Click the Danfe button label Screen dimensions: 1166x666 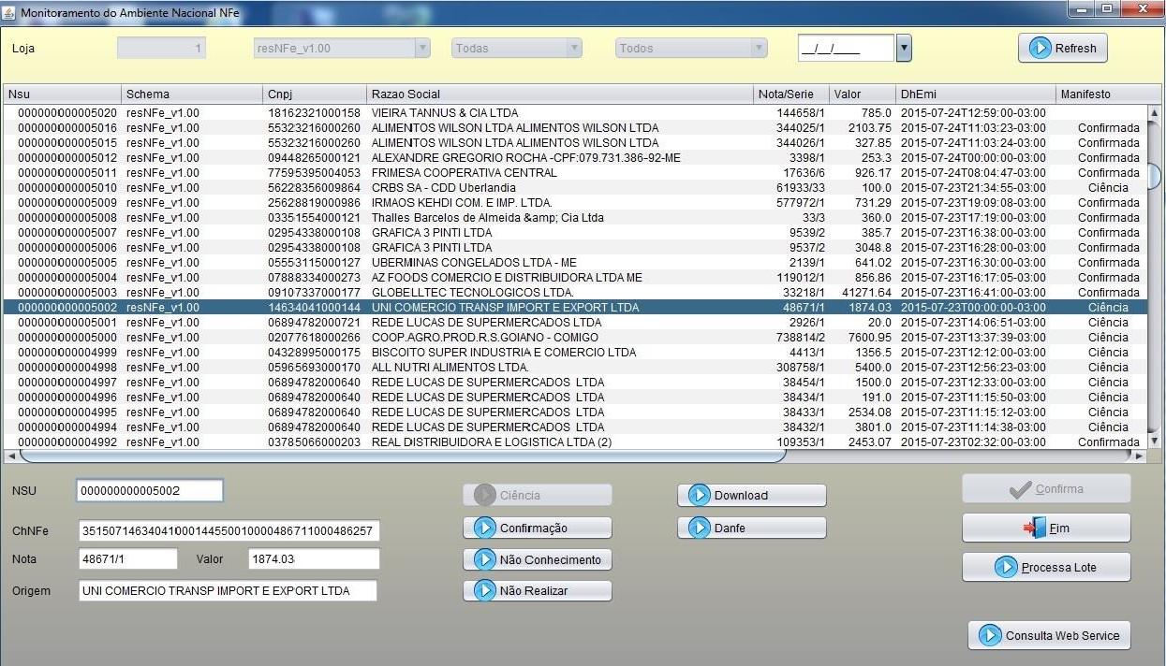(730, 528)
